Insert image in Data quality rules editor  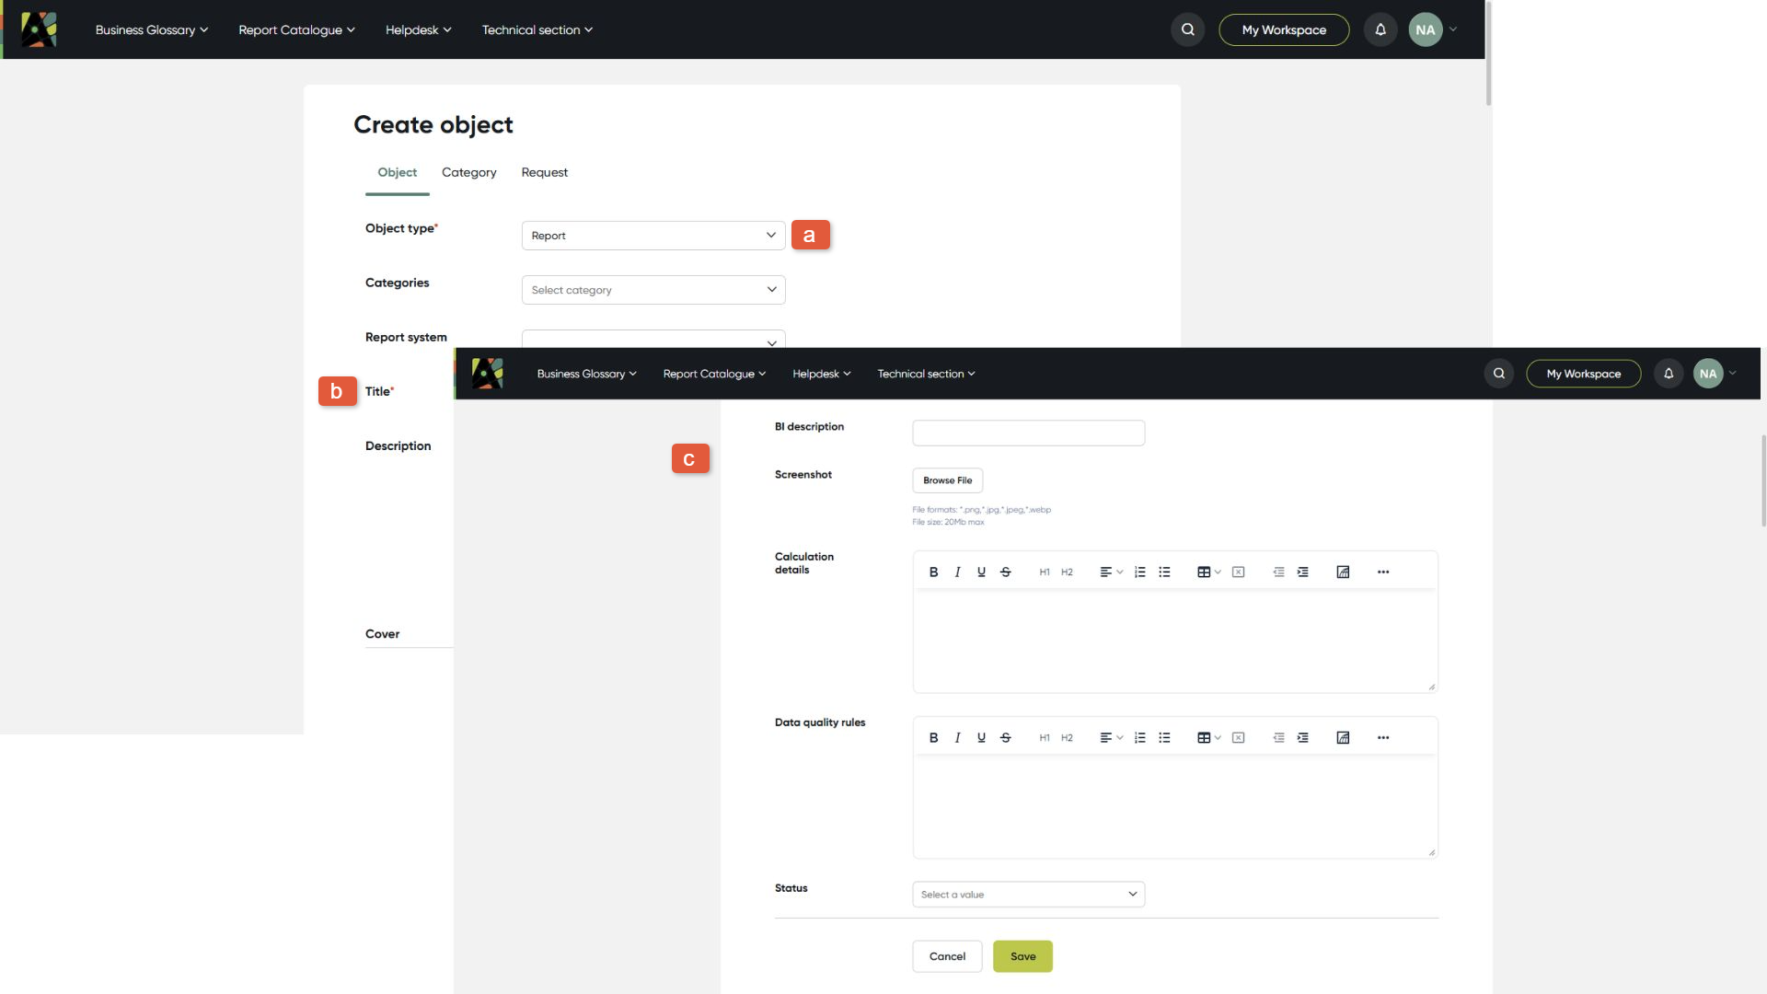[1343, 737]
